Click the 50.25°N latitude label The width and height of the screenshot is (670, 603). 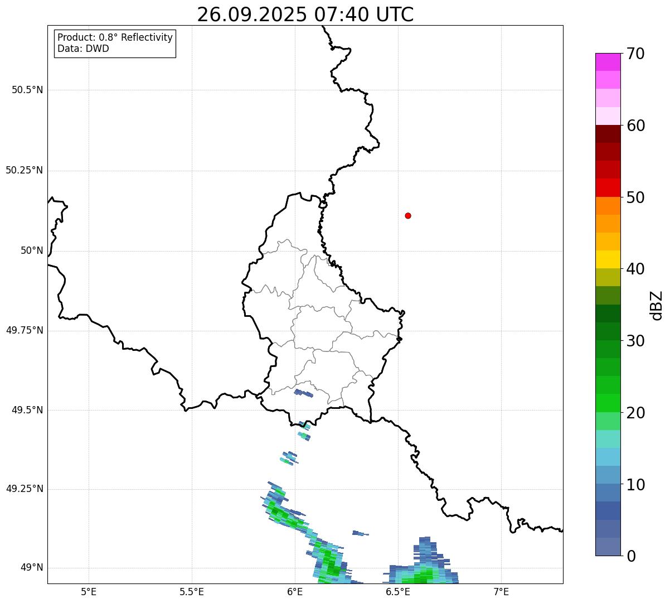pyautogui.click(x=24, y=170)
